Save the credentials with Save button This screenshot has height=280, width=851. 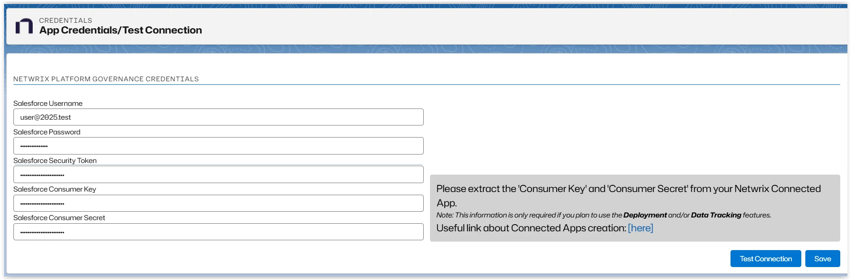click(x=822, y=259)
